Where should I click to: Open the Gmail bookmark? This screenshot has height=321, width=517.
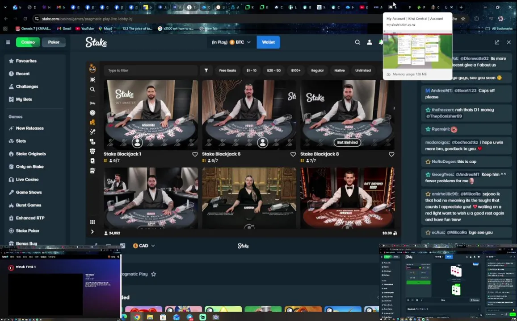pos(64,29)
